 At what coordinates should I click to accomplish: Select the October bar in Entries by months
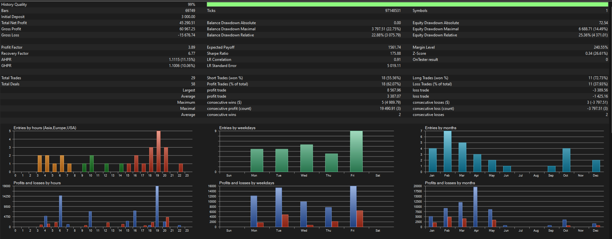pyautogui.click(x=566, y=160)
